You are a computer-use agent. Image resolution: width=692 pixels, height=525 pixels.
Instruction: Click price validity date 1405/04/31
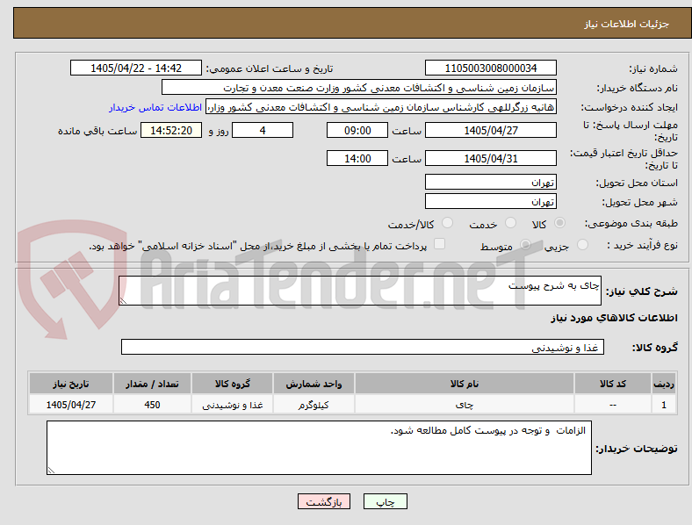pos(490,158)
